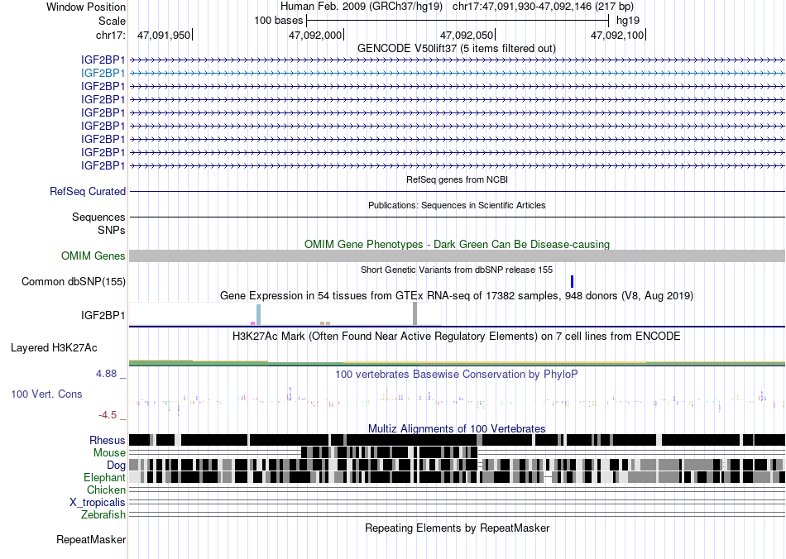
Task: Click the Common dbSNP(155) label
Action: tap(73, 281)
